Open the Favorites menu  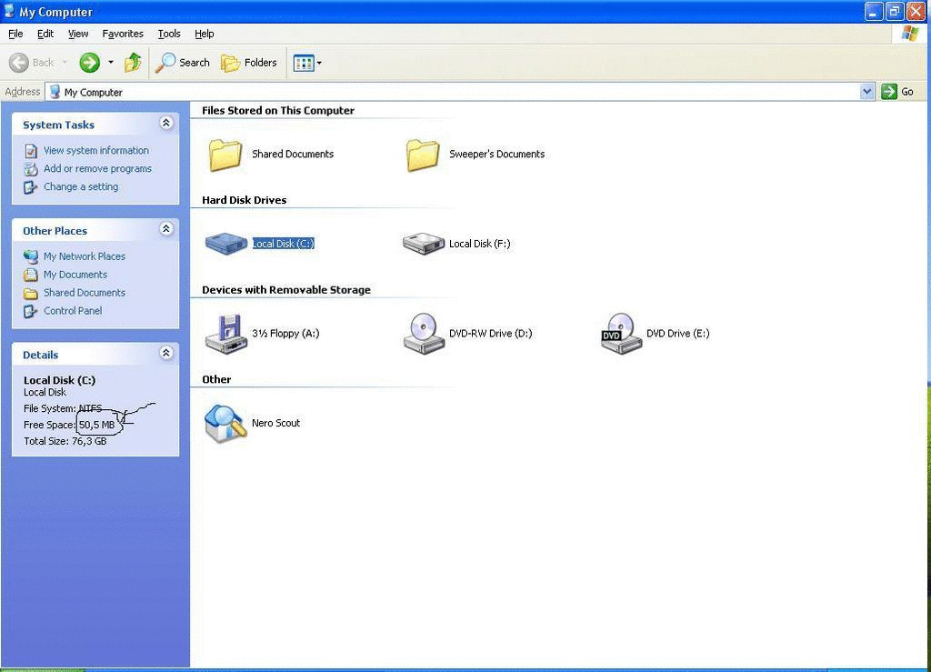pyautogui.click(x=123, y=34)
